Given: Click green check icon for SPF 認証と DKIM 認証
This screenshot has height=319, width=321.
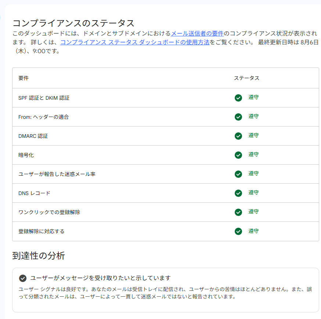Looking at the screenshot, I should coord(238,98).
